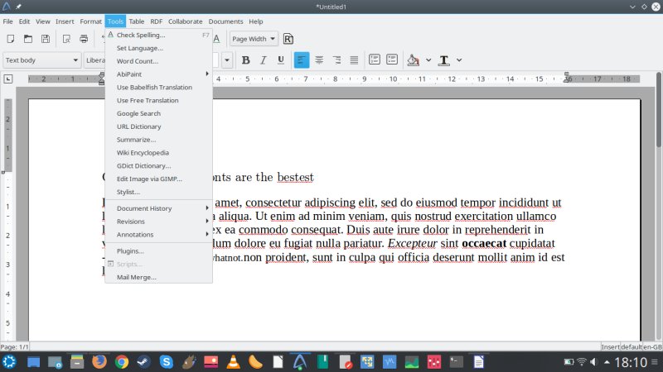Toggle underline formatting
Screen dimensions: 663x372
tap(281, 60)
